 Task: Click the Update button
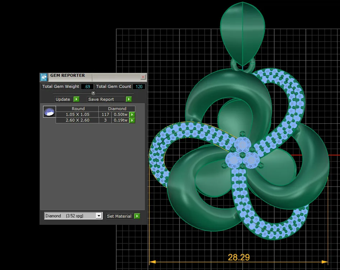pyautogui.click(x=64, y=99)
